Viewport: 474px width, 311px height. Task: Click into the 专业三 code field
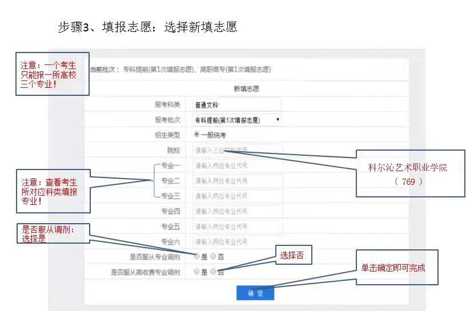pos(236,196)
